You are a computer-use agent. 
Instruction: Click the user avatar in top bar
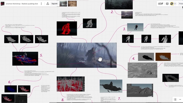click(172, 4)
